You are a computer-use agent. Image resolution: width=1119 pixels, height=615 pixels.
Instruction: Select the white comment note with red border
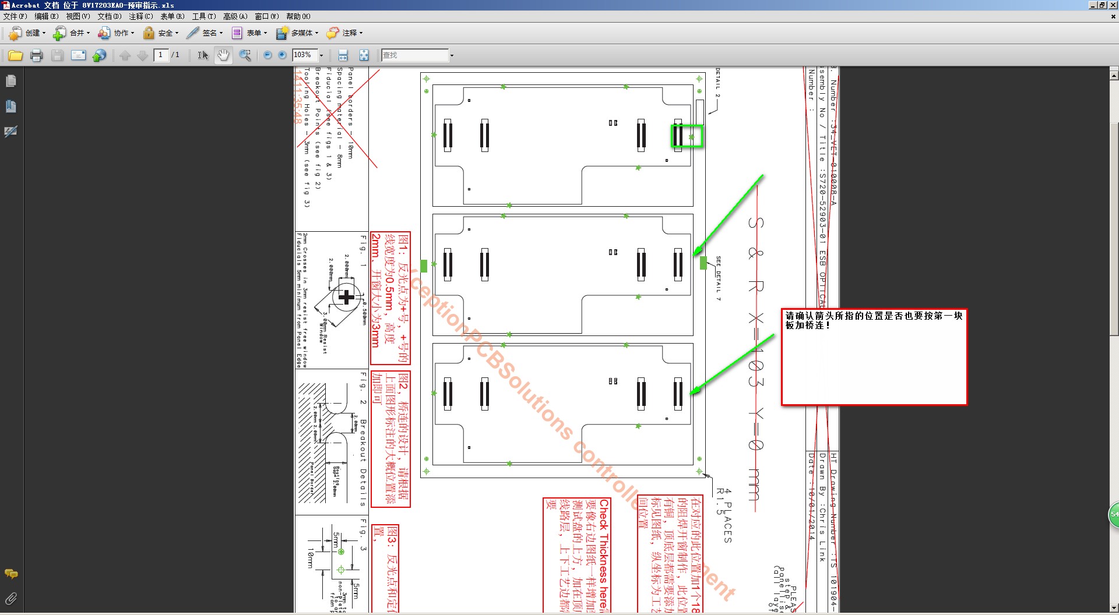tap(874, 357)
